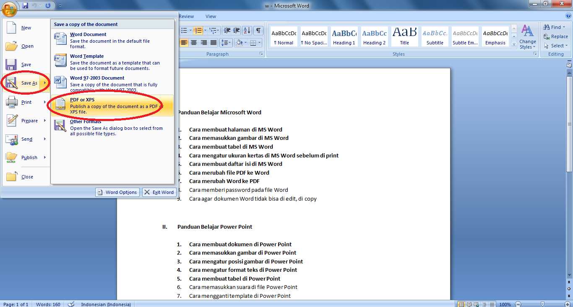Click Find in the Editing group
The image size is (573, 307).
tap(555, 27)
